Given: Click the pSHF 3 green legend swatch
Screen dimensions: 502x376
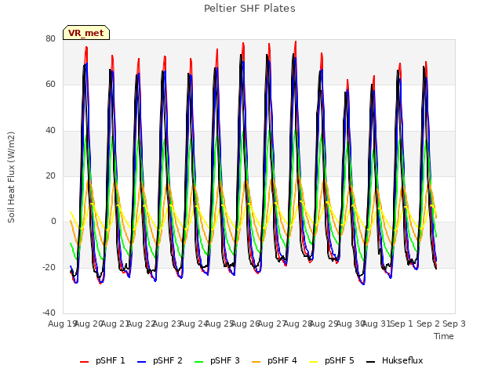Looking at the screenshot, I should click(x=198, y=362).
